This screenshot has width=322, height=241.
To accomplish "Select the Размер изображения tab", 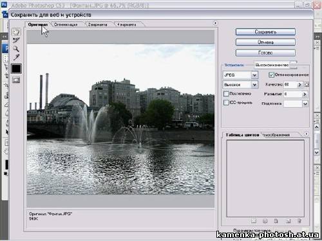I will (277, 135).
